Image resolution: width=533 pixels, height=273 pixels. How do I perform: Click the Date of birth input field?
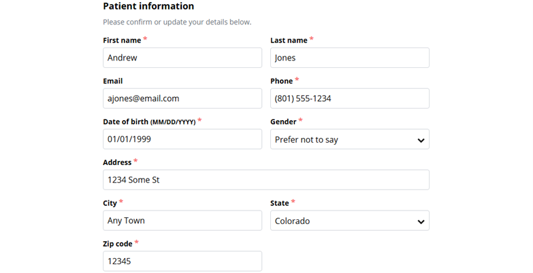click(x=182, y=139)
